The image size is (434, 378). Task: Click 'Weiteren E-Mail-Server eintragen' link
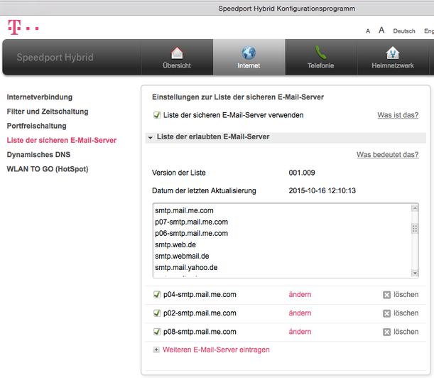216,350
